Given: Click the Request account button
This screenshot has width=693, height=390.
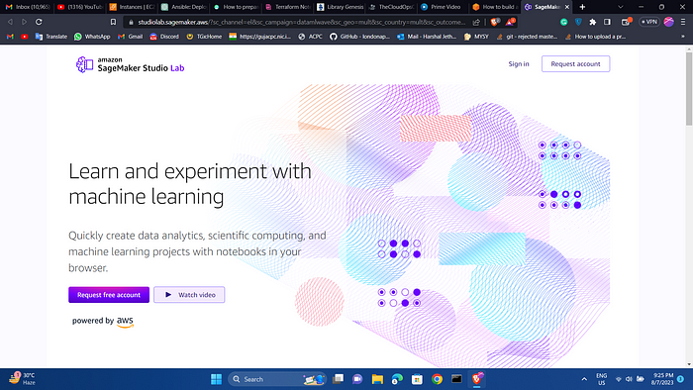Looking at the screenshot, I should [x=575, y=64].
